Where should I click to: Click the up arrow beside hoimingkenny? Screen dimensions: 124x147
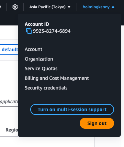coord(113,7)
